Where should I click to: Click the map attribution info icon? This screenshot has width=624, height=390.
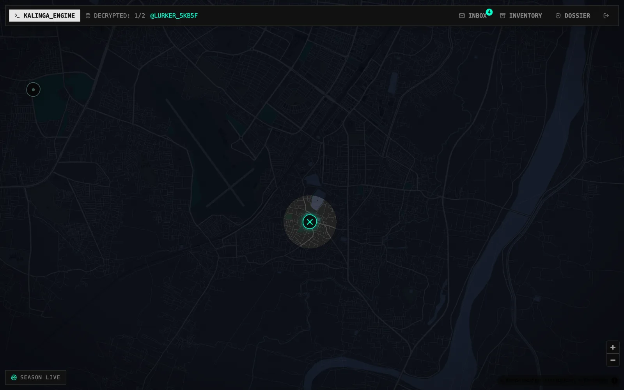coord(615,381)
